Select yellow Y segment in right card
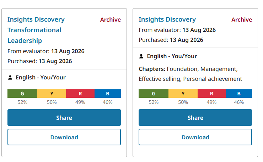The image size is (263, 162). 183,94
